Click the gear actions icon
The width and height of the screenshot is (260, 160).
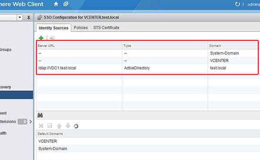coord(76,126)
